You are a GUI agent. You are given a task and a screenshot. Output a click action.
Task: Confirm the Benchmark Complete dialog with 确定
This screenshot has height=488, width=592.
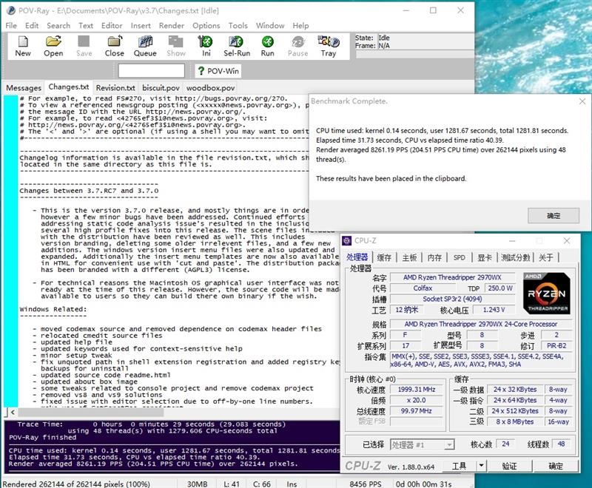(553, 216)
